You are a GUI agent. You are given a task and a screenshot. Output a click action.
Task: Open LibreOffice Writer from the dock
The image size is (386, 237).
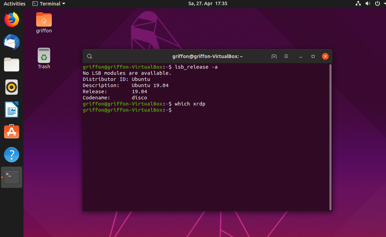tap(11, 110)
